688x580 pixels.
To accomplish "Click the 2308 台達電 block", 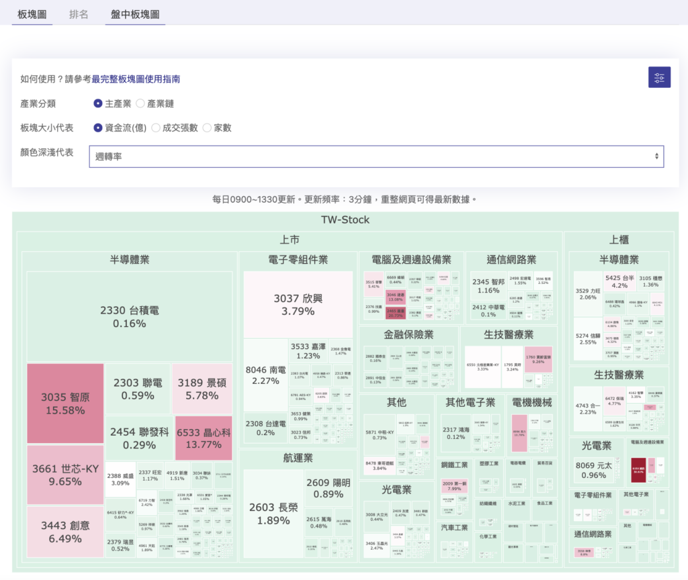I will tap(265, 428).
